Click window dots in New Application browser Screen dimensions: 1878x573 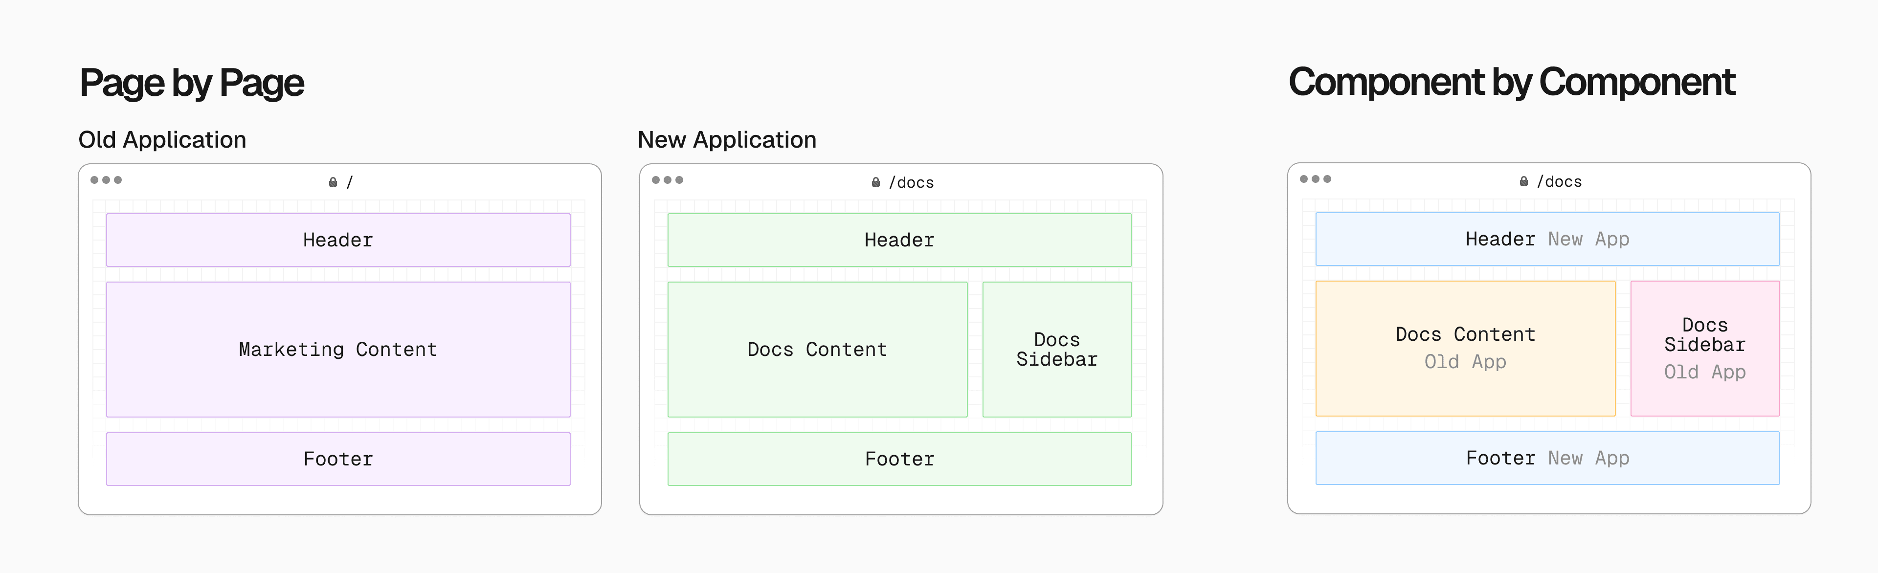[x=667, y=180]
